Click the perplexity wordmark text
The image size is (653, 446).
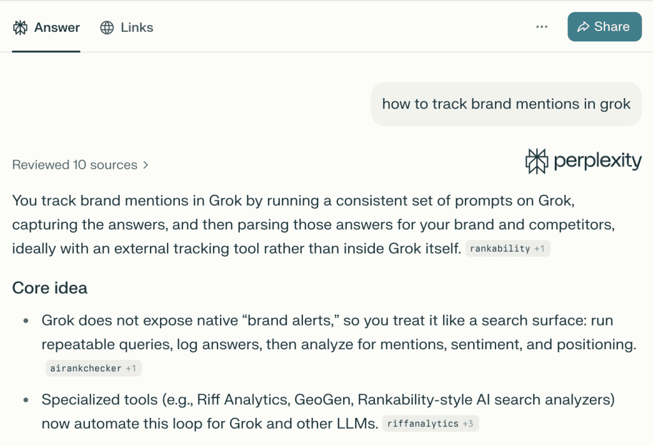[x=598, y=161]
